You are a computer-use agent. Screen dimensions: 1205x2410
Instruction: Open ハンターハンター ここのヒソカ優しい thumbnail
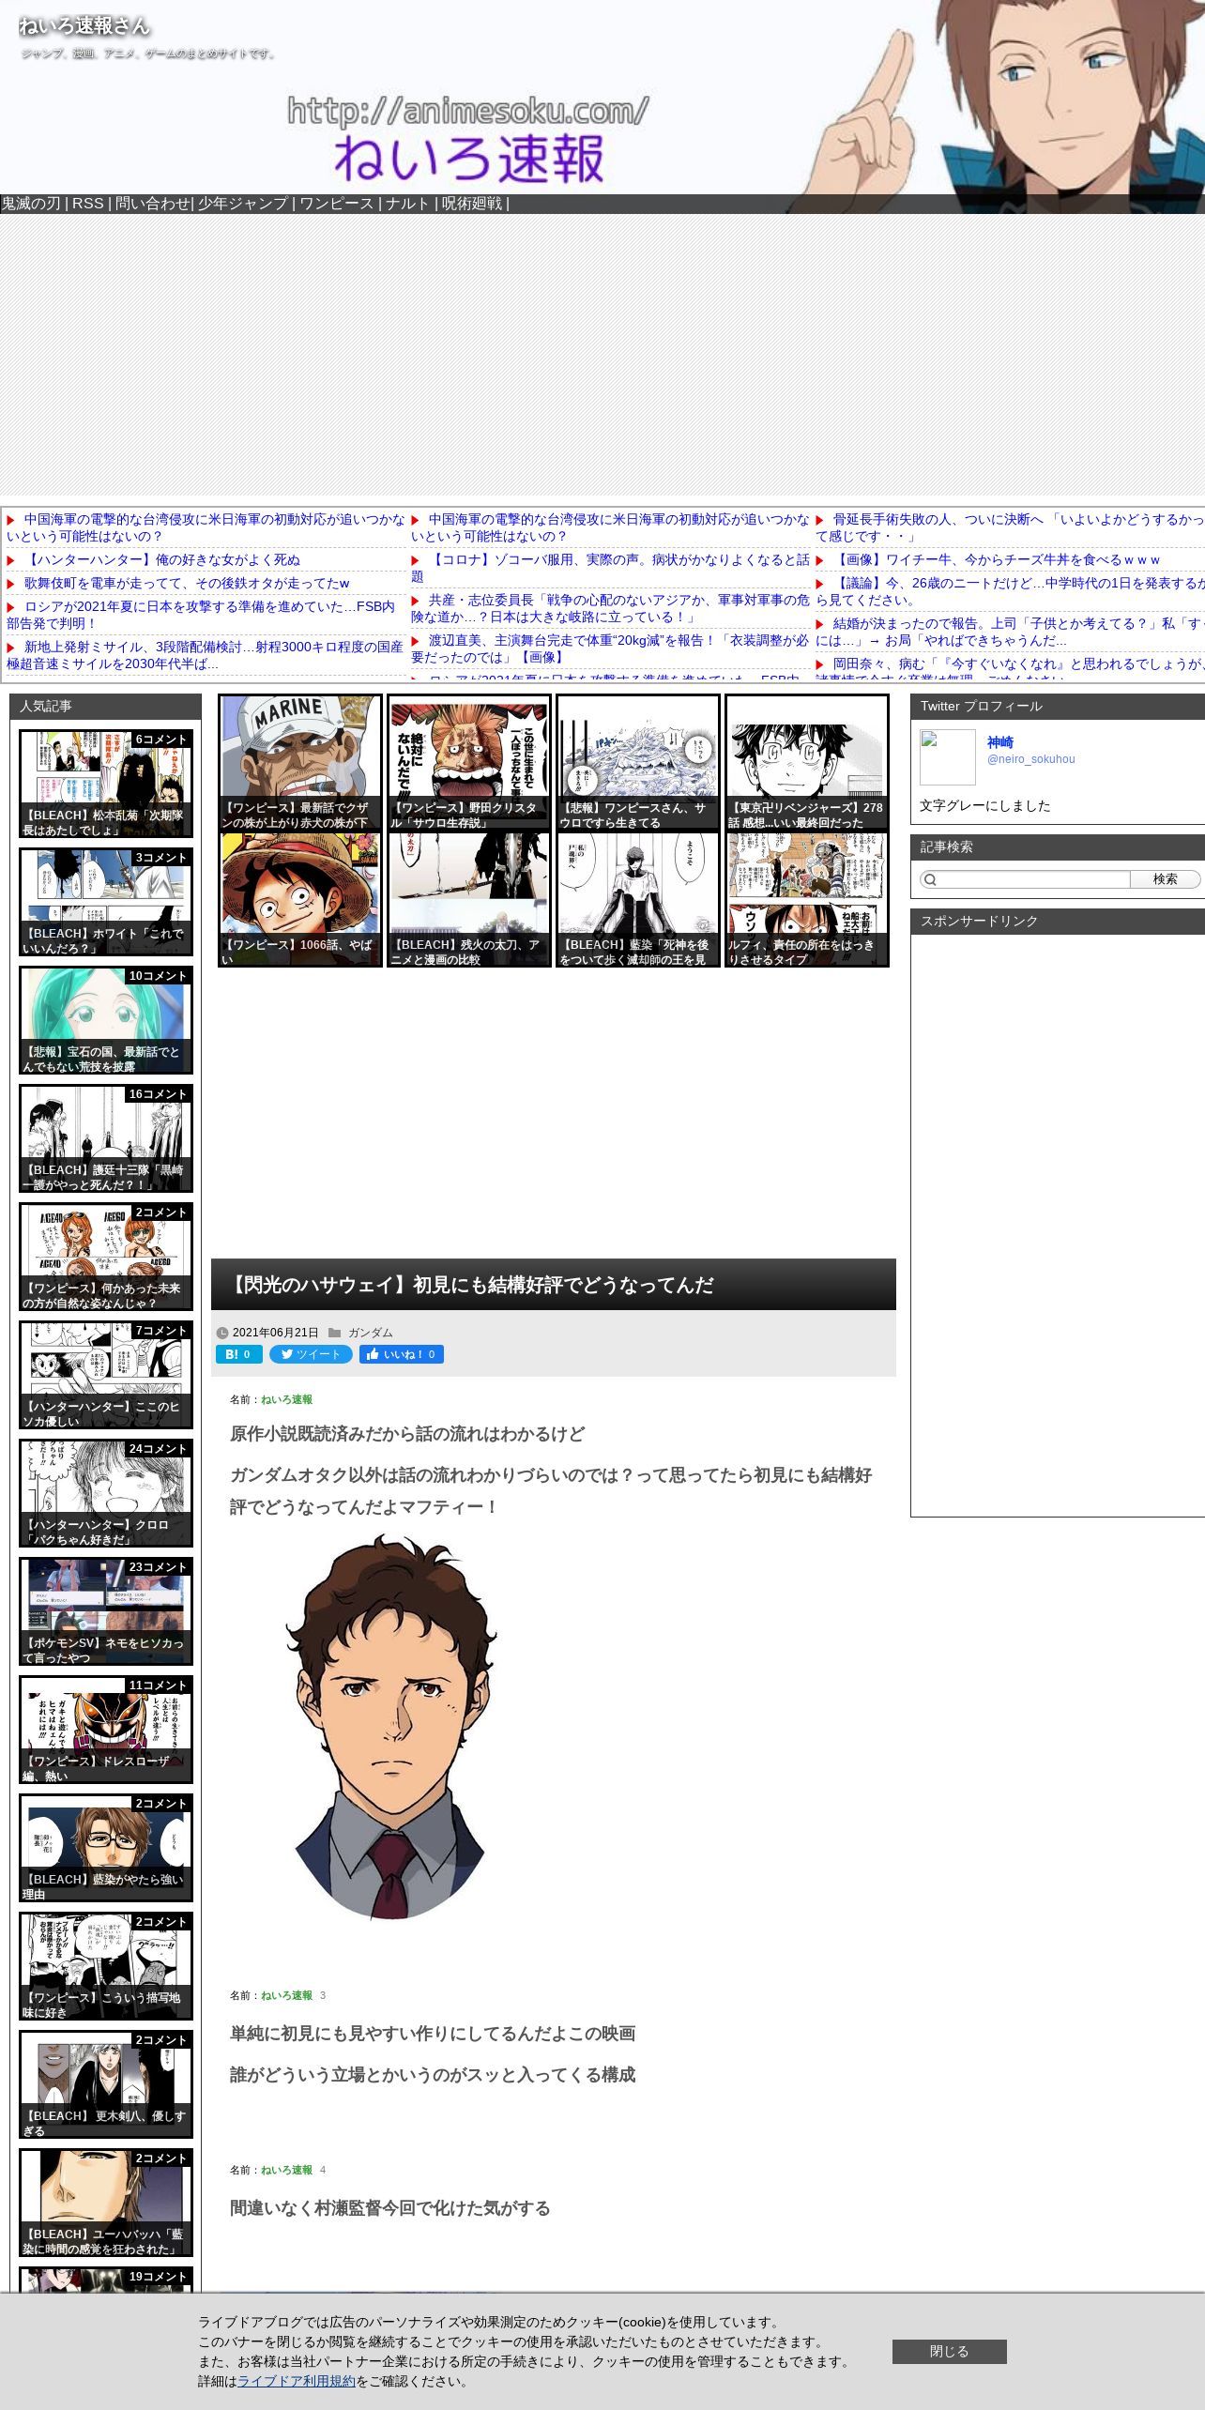point(106,1375)
